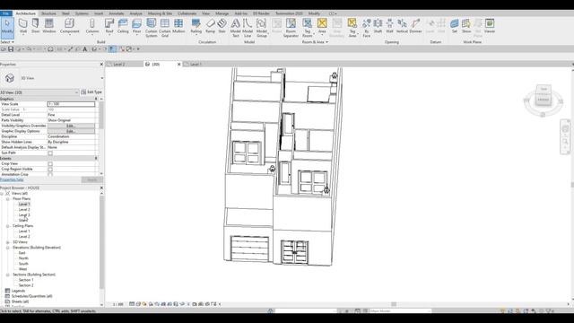This screenshot has width=574, height=323.
Task: Click the Save icon in quick access toolbar
Action: (x=11, y=49)
